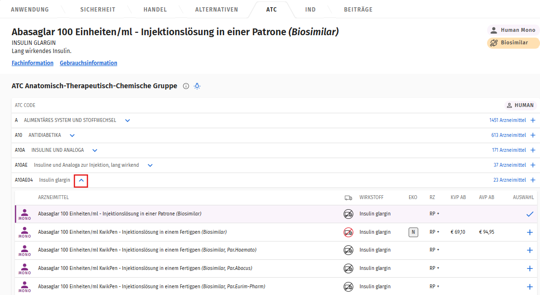The width and height of the screenshot is (540, 295).
Task: Click crossed-out truck icon in Par.Haemato row
Action: [x=348, y=250]
